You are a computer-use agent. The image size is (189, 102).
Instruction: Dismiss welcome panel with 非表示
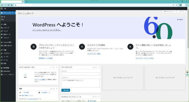coord(180,20)
